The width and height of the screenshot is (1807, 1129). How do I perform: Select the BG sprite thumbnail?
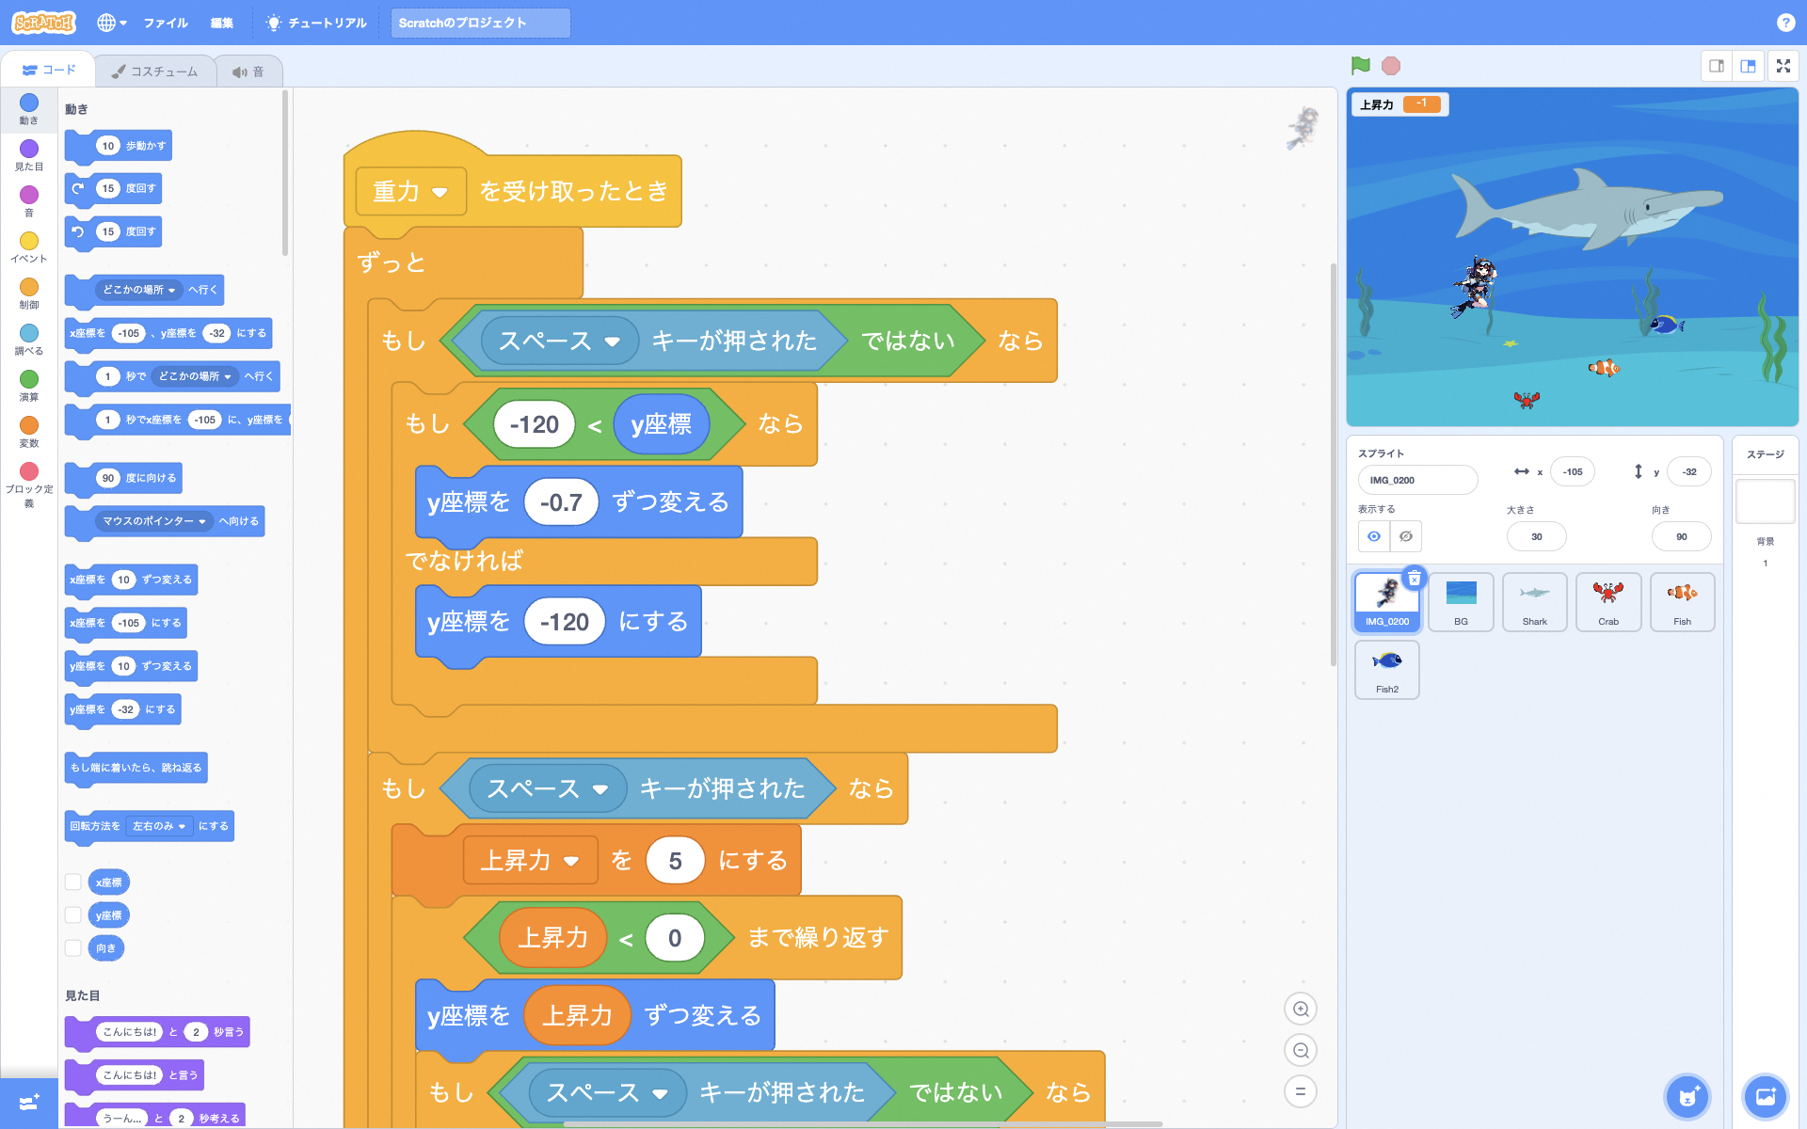[x=1461, y=602]
